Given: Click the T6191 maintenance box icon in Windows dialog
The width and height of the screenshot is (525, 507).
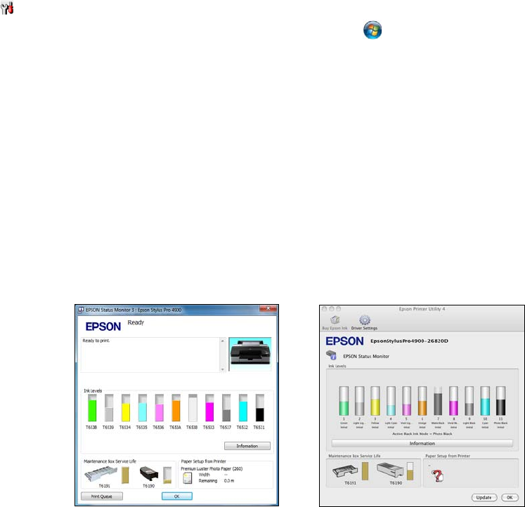Looking at the screenshot, I should coord(101,474).
